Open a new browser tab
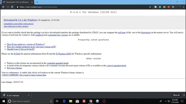The image size is (186, 104). coord(37,2)
